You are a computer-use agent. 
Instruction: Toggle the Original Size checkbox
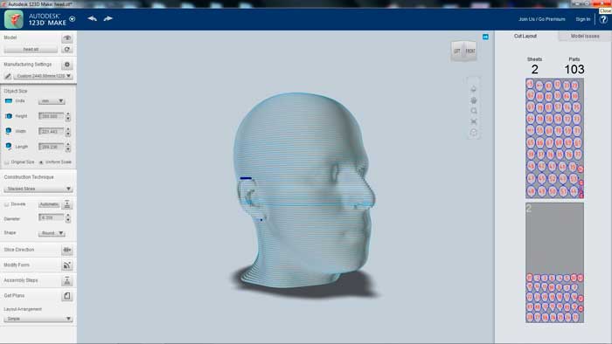pos(7,162)
